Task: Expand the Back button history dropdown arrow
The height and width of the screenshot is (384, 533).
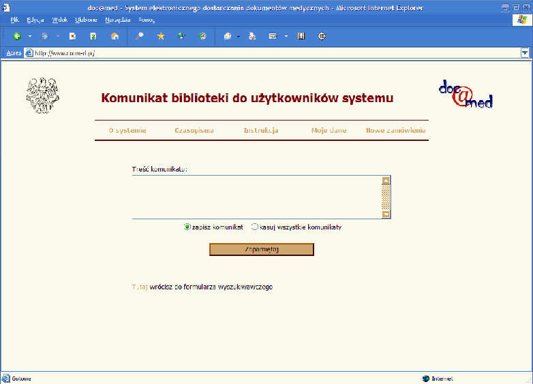Action: (30, 36)
